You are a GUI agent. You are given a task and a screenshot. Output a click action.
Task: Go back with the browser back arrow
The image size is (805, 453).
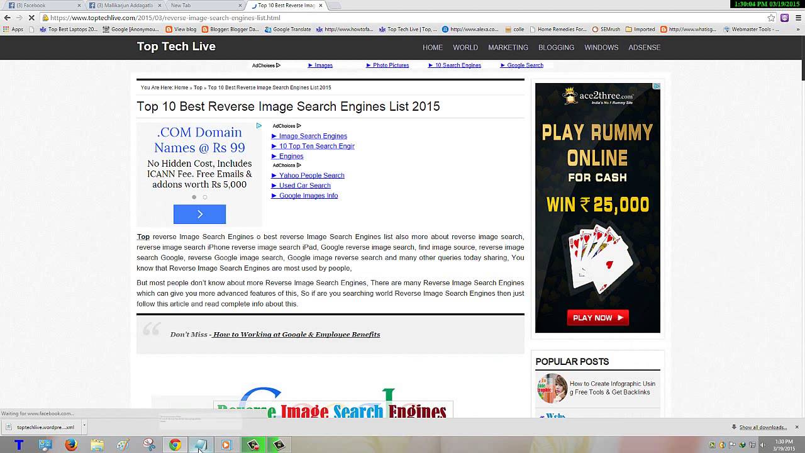coord(7,18)
